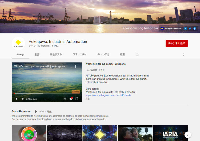Follow the yokogawa.com/special/planet link

tap(109, 95)
